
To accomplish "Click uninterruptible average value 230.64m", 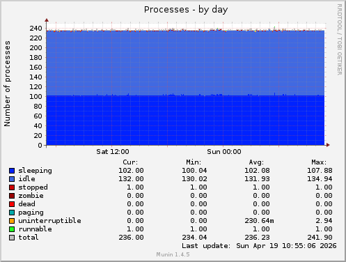I will (259, 221).
